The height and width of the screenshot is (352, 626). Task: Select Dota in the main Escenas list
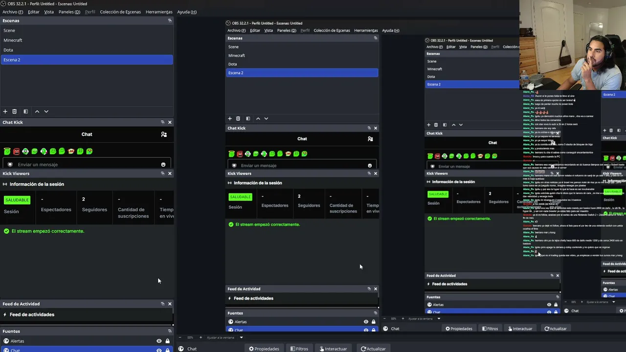[87, 50]
